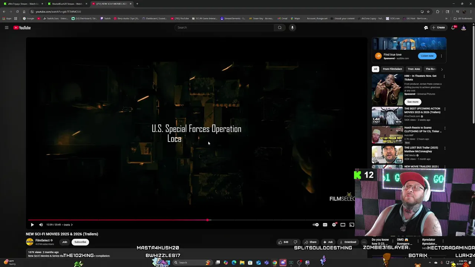This screenshot has width=475, height=267.
Task: Click See more on HIM ad
Action: tap(413, 102)
